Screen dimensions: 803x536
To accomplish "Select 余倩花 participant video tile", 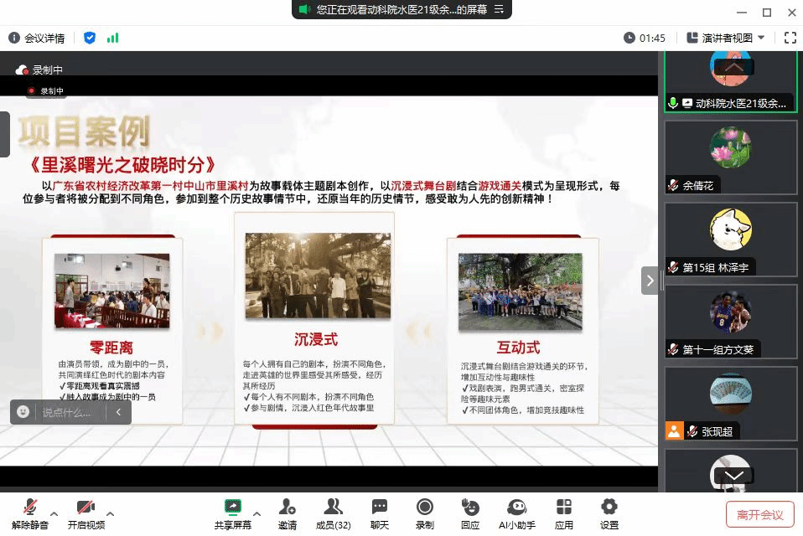I will point(730,157).
